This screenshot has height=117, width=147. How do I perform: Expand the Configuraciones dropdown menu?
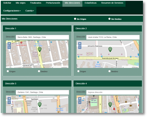[x=12, y=11]
